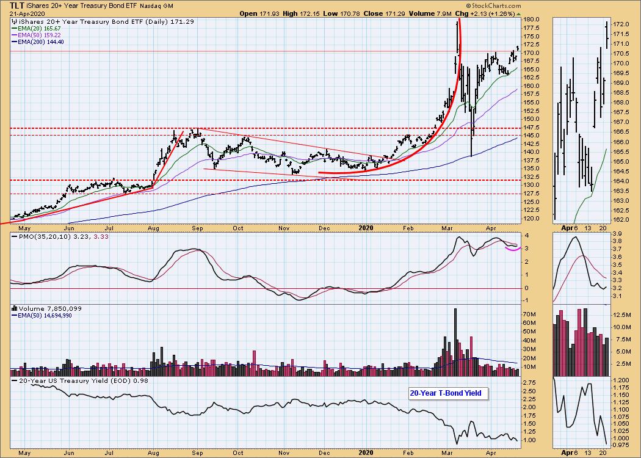641x458 pixels.
Task: Click the Volume 7,850,099 legend label
Action: [50, 309]
